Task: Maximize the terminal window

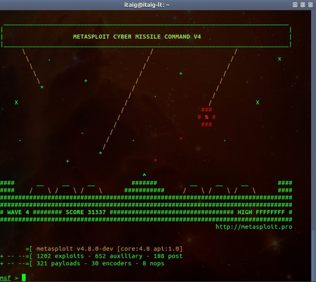Action: (303, 4)
